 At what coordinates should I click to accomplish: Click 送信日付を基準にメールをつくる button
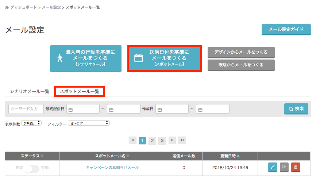(164, 58)
